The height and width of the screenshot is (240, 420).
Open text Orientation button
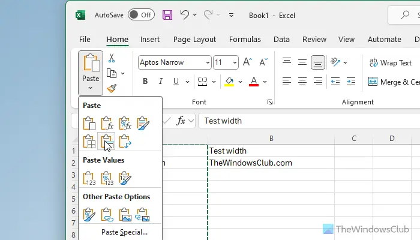[335, 62]
